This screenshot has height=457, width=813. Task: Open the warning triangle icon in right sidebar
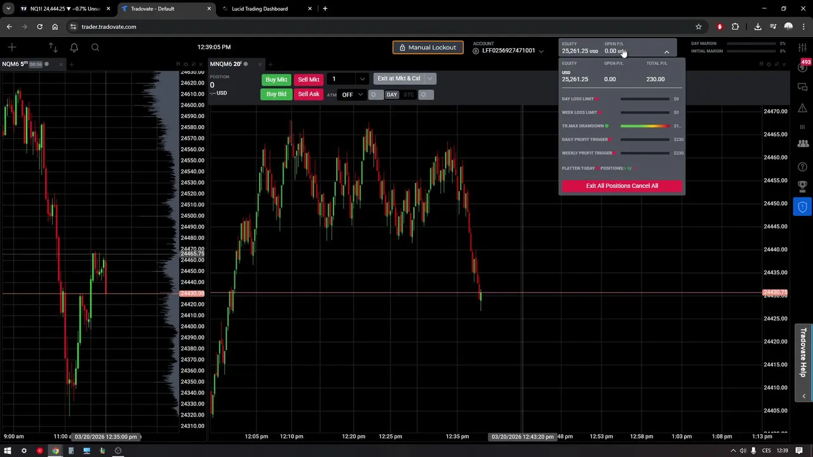(x=803, y=107)
